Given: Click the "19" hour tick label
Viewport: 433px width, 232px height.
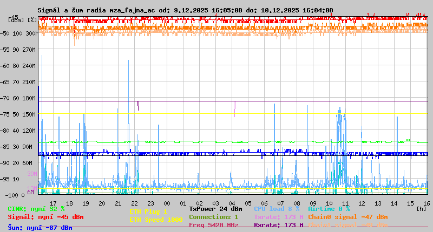Looking at the screenshot, I should point(86,203).
